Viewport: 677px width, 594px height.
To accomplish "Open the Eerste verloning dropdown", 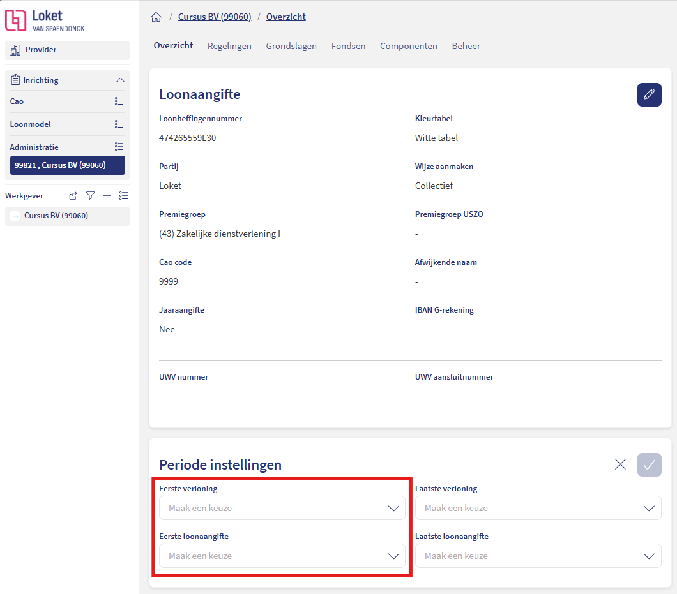I will [x=282, y=509].
